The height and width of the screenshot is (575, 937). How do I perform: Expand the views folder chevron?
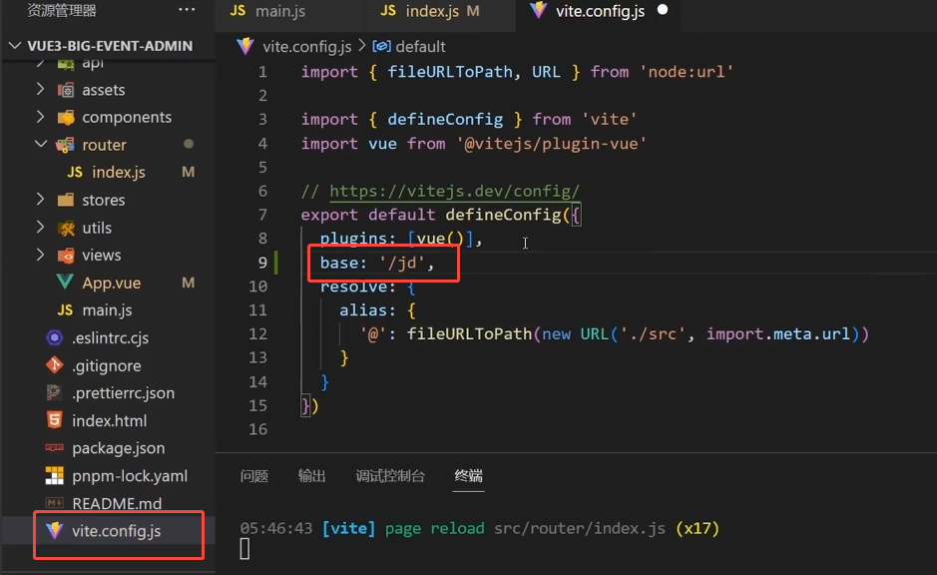(x=40, y=255)
